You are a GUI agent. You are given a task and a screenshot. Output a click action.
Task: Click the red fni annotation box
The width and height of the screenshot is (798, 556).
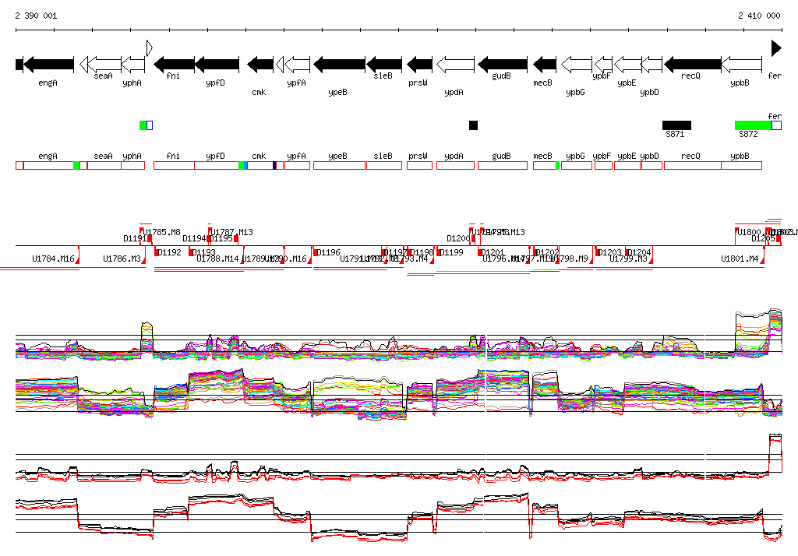point(174,165)
